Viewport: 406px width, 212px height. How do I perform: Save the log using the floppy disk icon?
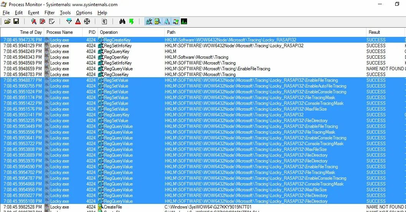click(16, 22)
